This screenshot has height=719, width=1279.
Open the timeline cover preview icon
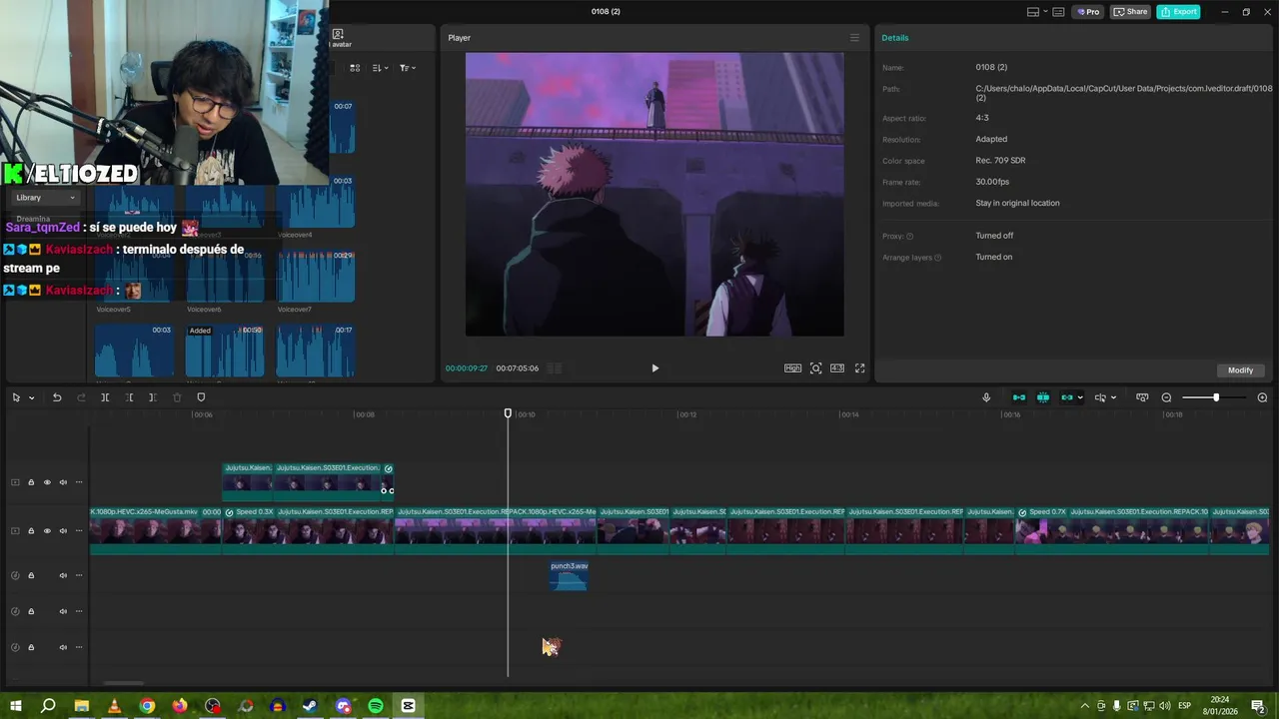tap(1142, 397)
